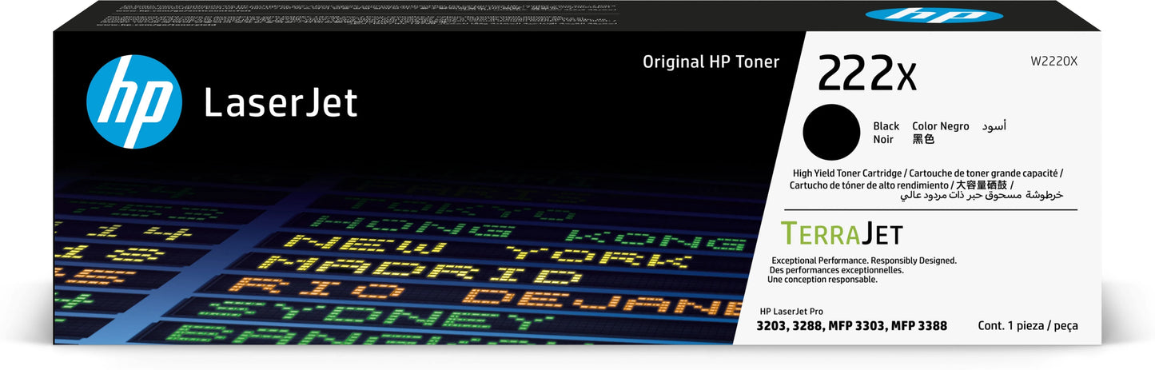Click the large blue HP logo
Viewport: 1155px width, 370px height.
(x=133, y=102)
